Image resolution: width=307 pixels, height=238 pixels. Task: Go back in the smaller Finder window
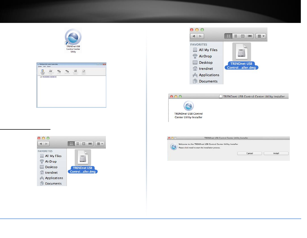41,144
